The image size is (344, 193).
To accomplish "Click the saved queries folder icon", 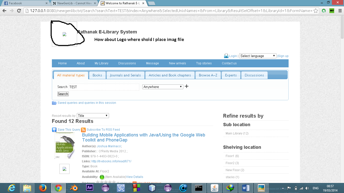I will pyautogui.click(x=54, y=103).
